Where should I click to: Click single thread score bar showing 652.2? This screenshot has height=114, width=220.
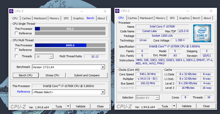tap(70, 29)
